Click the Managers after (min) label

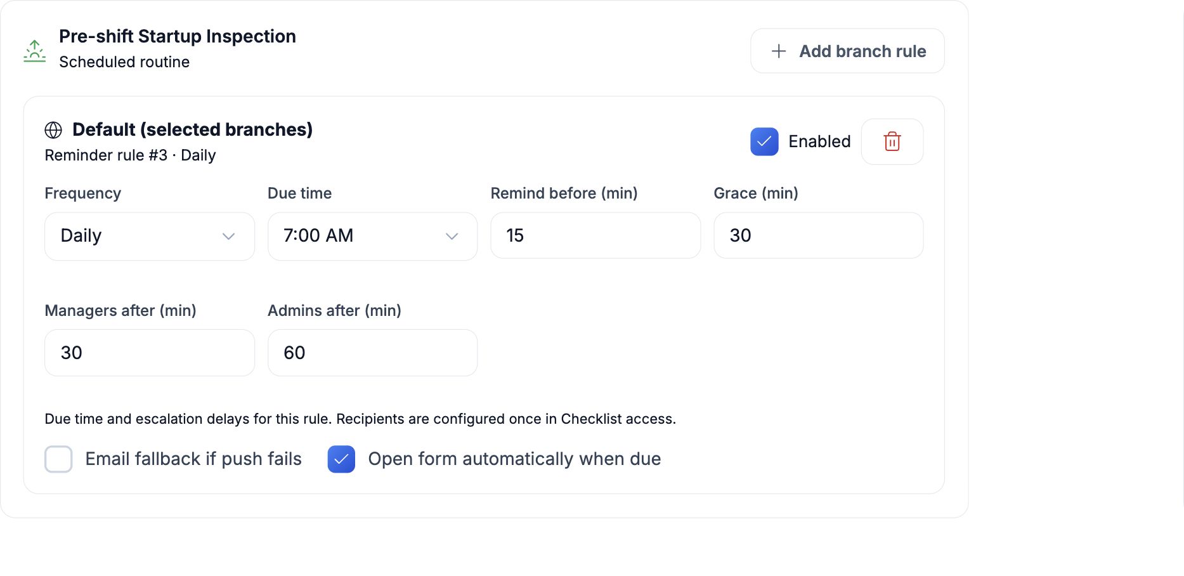(x=120, y=311)
